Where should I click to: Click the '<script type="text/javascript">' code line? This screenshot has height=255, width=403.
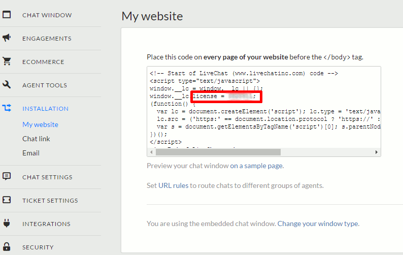pos(205,81)
